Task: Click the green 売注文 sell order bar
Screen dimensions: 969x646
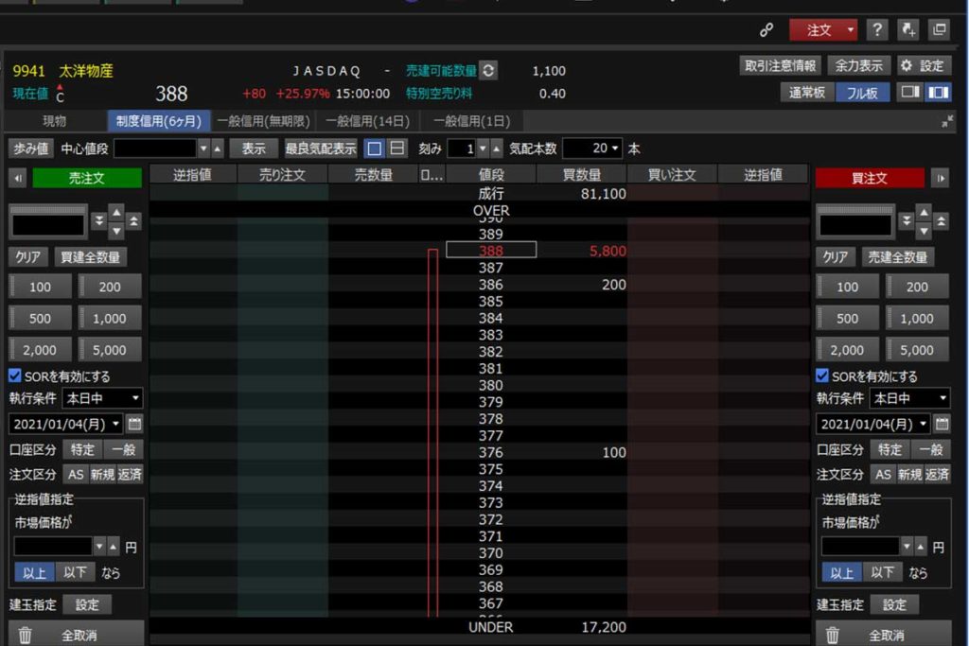Action: click(87, 178)
